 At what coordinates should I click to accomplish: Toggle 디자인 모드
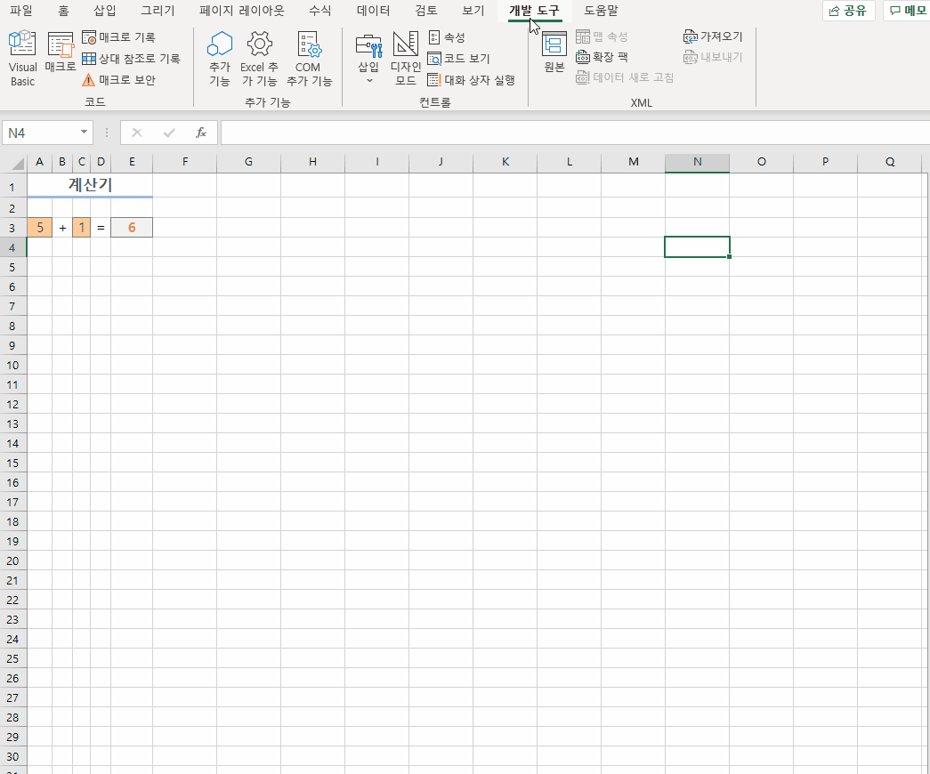coord(406,59)
